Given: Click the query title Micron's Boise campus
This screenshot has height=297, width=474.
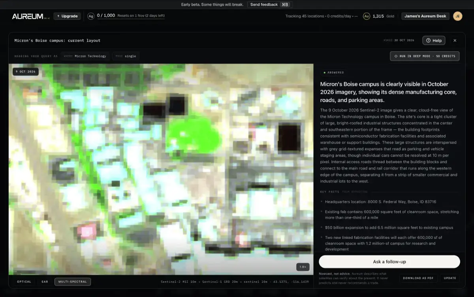Looking at the screenshot, I should coord(57,40).
